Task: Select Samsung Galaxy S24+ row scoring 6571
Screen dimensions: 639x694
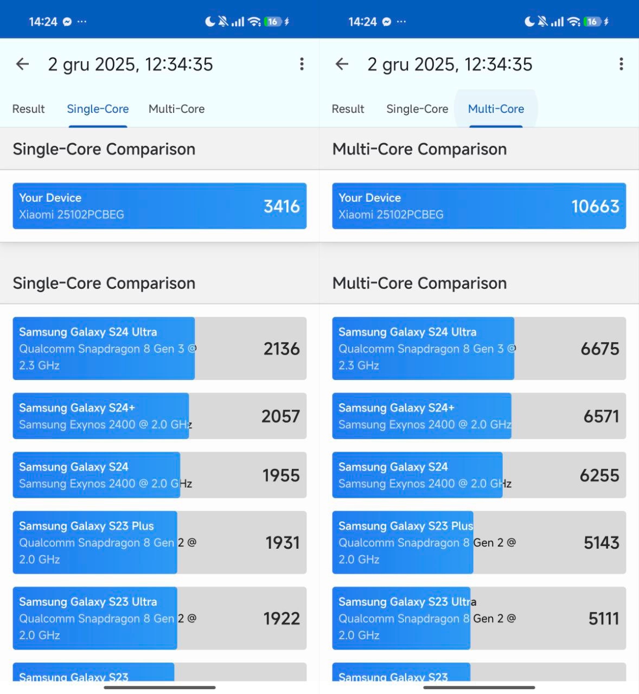Action: point(479,416)
